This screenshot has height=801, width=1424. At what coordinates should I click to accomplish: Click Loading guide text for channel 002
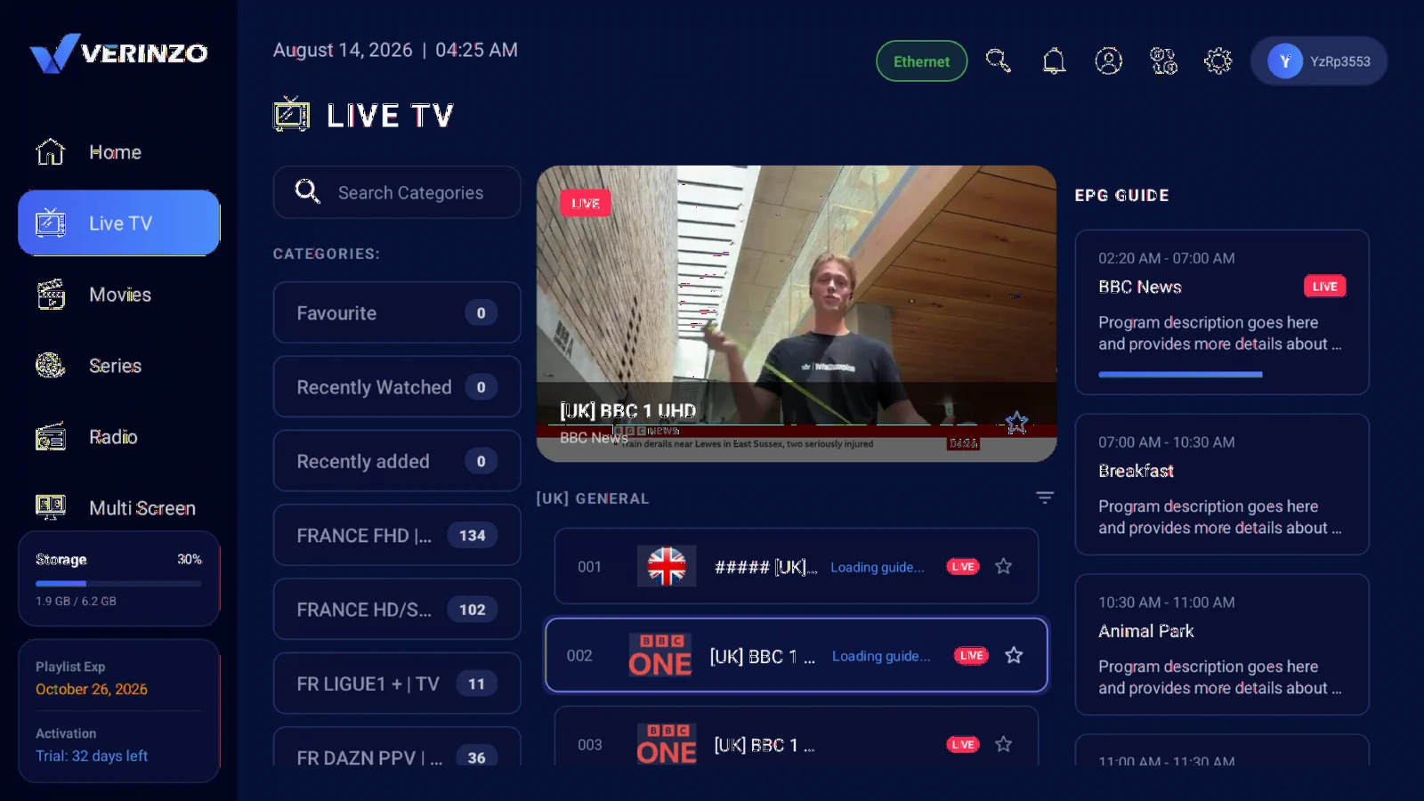[x=881, y=656]
